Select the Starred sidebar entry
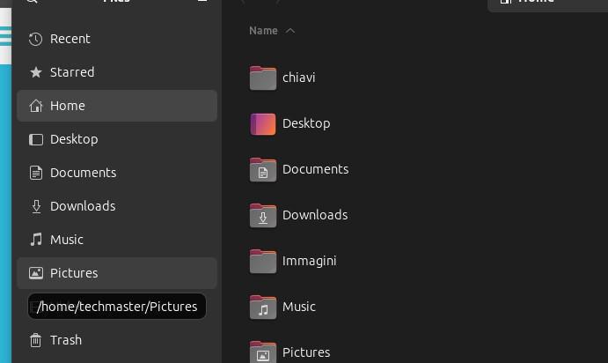 click(x=71, y=72)
